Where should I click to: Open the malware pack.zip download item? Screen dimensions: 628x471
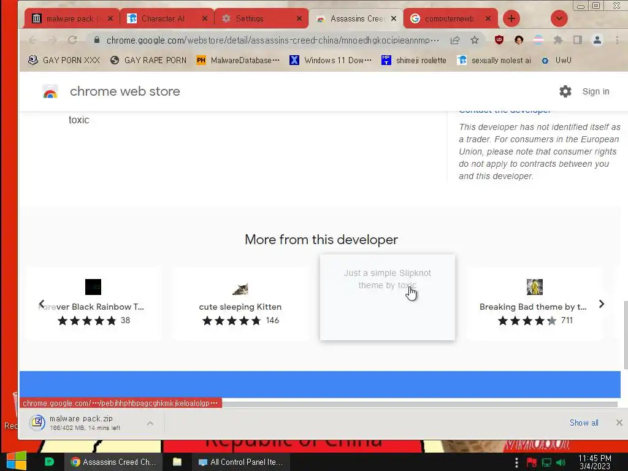84,423
